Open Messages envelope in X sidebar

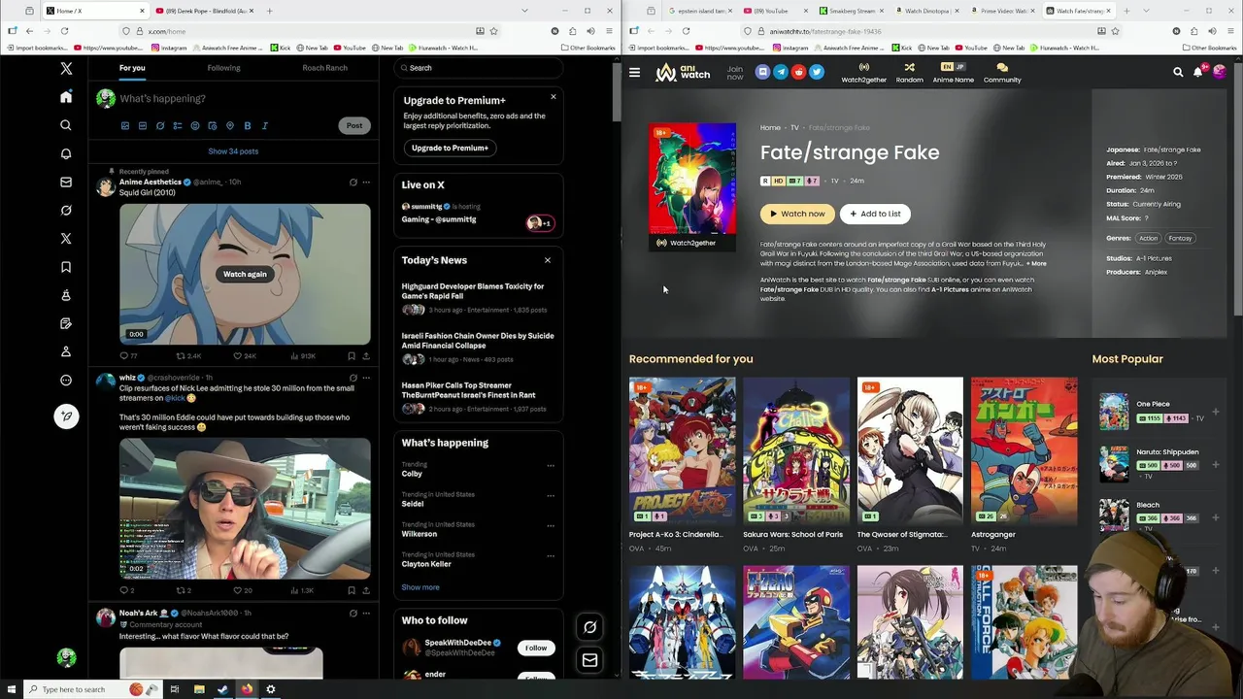coord(66,182)
